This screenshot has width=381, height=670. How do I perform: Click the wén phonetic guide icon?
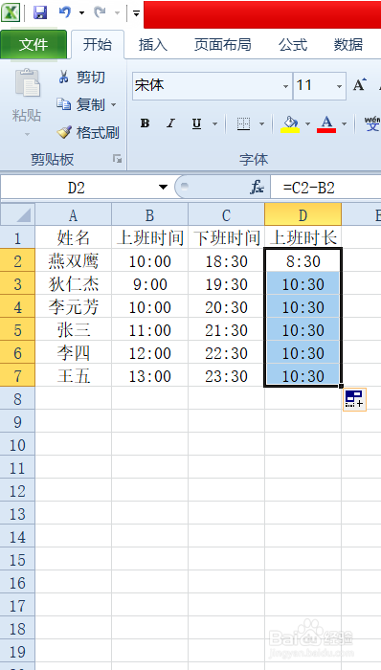click(x=372, y=123)
